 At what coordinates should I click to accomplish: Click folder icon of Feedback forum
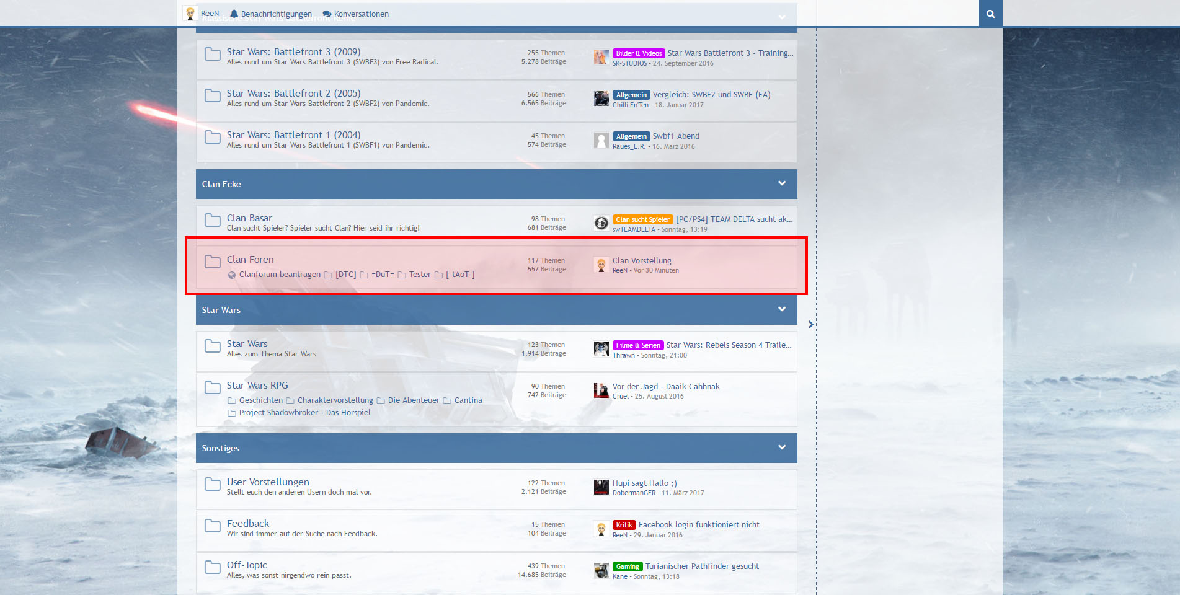click(213, 526)
